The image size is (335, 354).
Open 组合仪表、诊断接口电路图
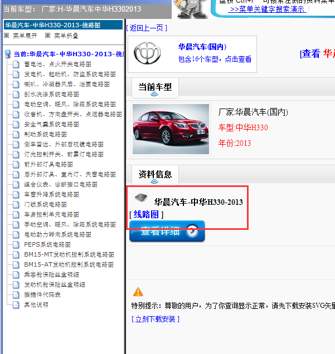[x=61, y=184]
